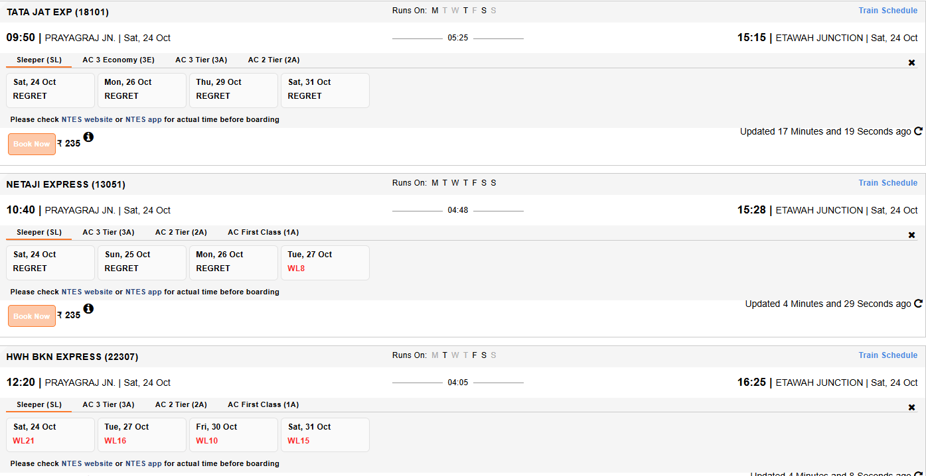Open AC First Class (1A) for HWH BKN EXPRESS
The width and height of the screenshot is (926, 476).
pos(264,405)
